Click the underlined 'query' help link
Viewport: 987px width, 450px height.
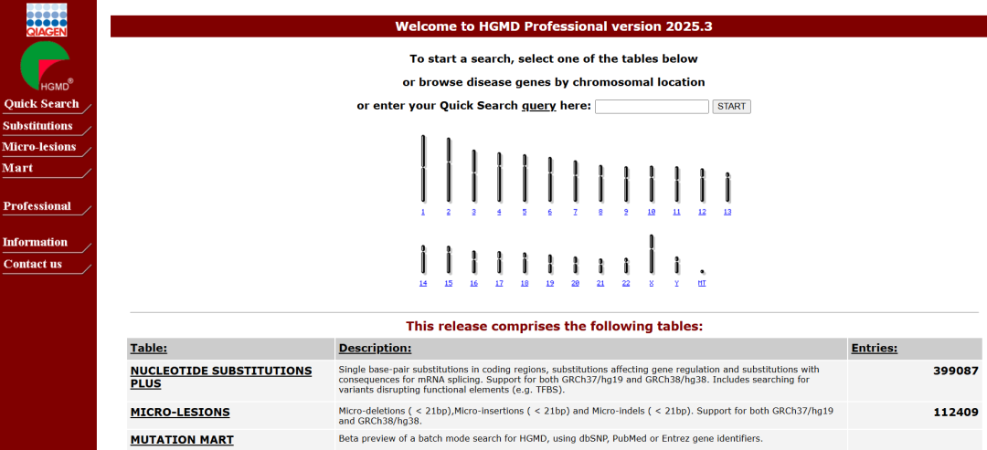click(539, 106)
